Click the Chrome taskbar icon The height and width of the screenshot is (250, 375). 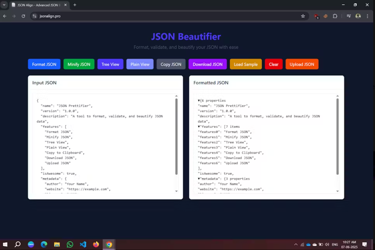(x=109, y=245)
